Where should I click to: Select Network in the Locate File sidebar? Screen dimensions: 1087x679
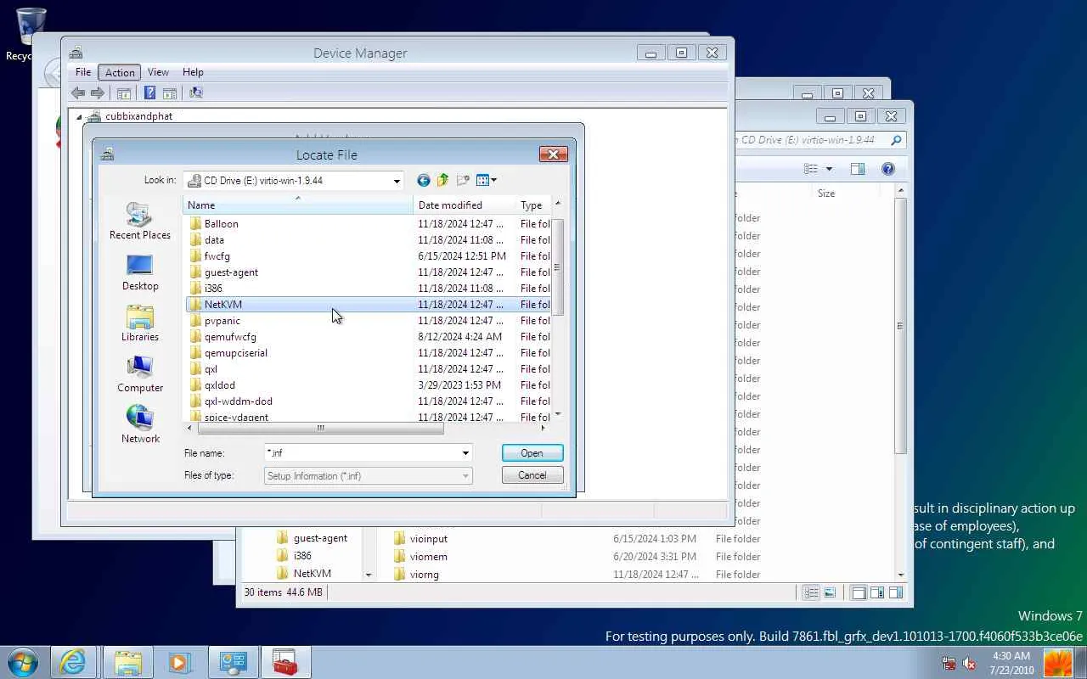click(x=140, y=425)
